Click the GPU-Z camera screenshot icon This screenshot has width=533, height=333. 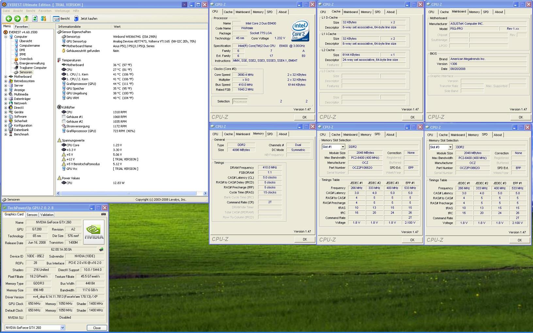point(104,214)
